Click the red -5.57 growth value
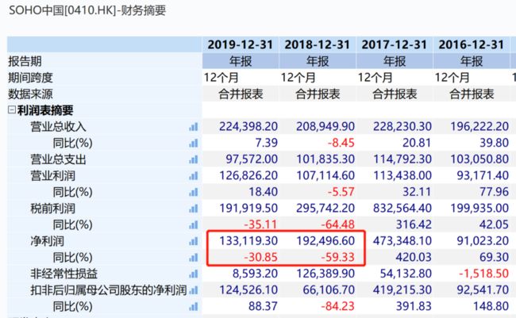 click(x=341, y=192)
